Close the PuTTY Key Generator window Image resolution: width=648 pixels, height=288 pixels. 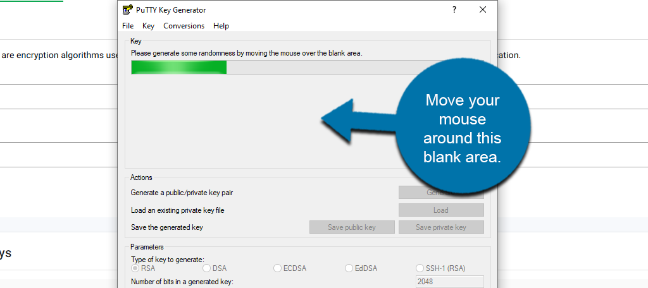coord(483,9)
